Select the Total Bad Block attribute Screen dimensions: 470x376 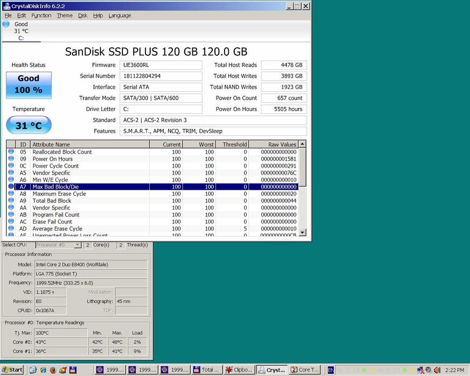click(x=153, y=201)
